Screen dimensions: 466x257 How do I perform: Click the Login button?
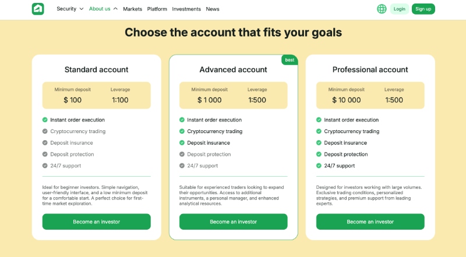point(400,9)
